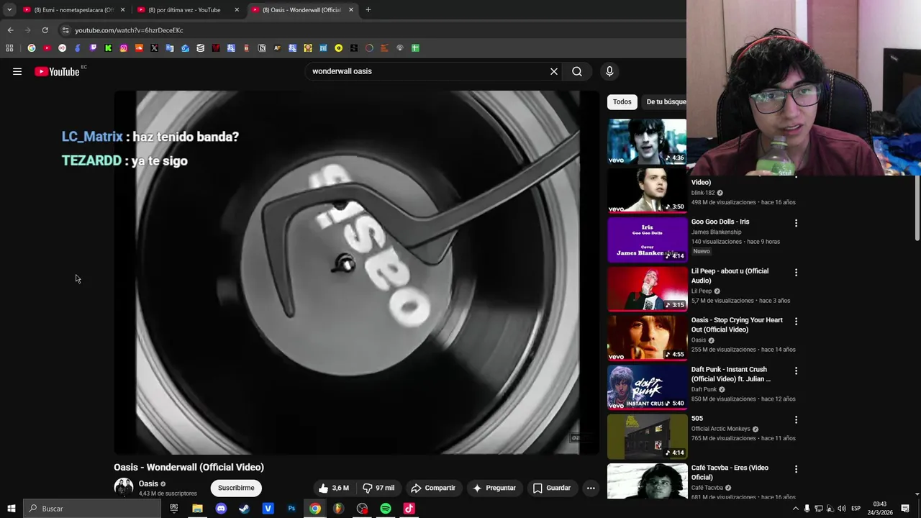Viewport: 921px width, 518px height.
Task: Open options menu for Daft Punk - Instant Crush
Action: pyautogui.click(x=796, y=371)
